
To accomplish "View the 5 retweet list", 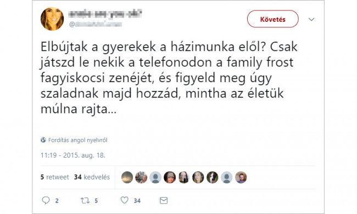I will click(x=54, y=177).
